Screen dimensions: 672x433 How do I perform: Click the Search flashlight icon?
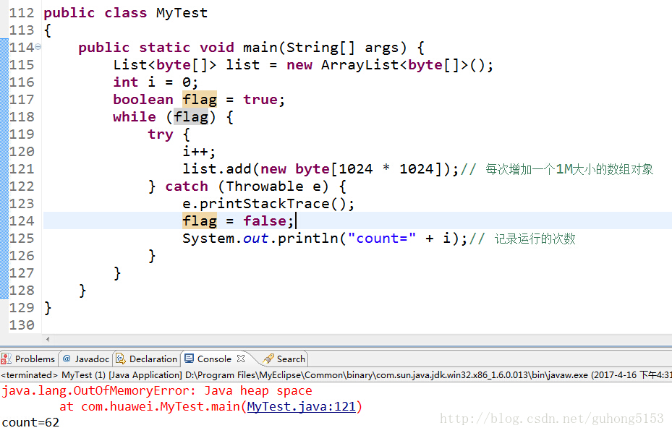point(268,359)
